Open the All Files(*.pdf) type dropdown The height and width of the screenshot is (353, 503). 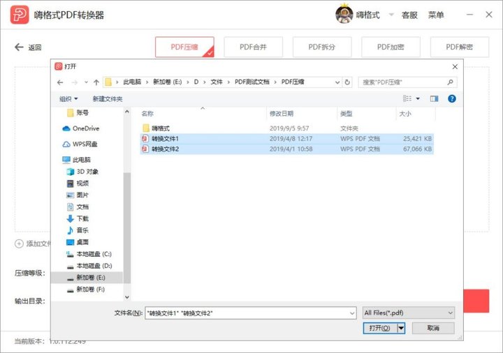(x=409, y=313)
